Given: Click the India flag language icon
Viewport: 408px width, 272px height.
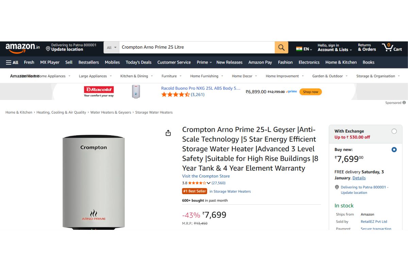Looking at the screenshot, I should pyautogui.click(x=299, y=49).
